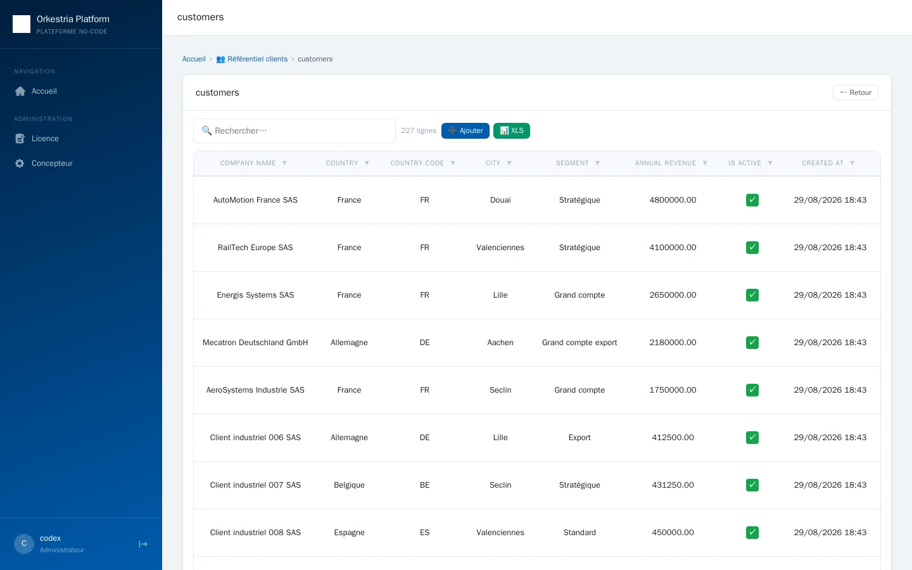Click the Annual Revenue column header
Viewport: 912px width, 570px height.
(666, 163)
